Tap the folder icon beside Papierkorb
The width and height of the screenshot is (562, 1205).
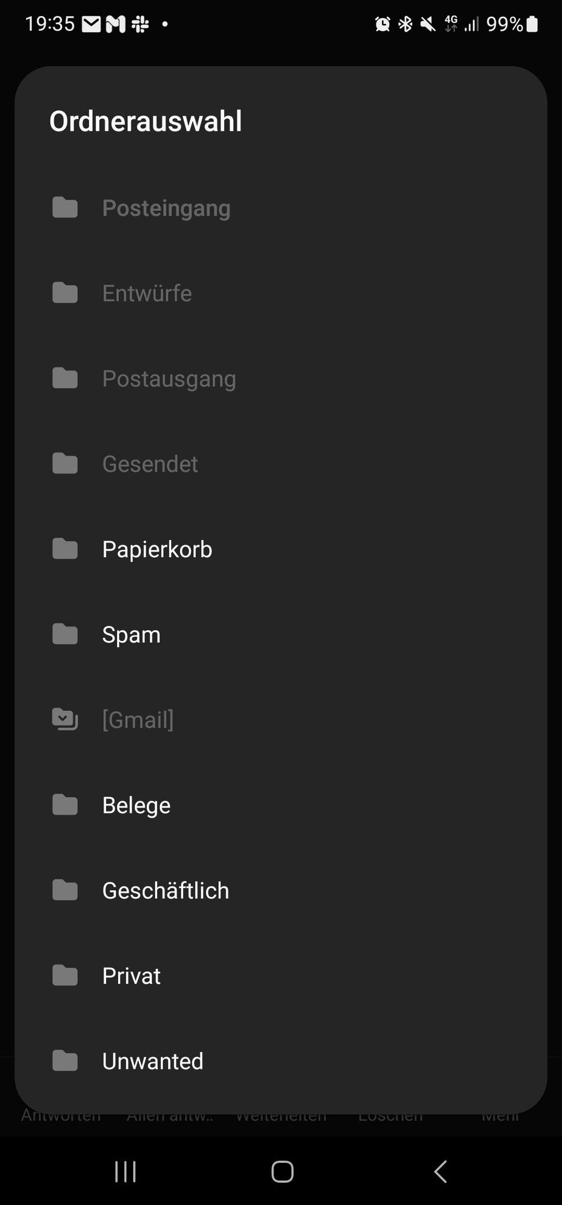pos(65,549)
